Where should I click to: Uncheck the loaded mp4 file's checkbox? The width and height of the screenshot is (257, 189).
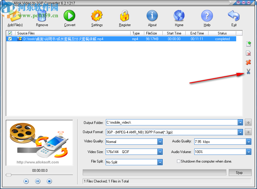tap(10, 39)
